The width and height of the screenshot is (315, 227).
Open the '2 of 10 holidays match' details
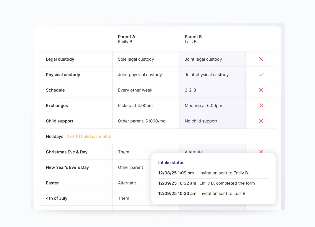tap(89, 136)
